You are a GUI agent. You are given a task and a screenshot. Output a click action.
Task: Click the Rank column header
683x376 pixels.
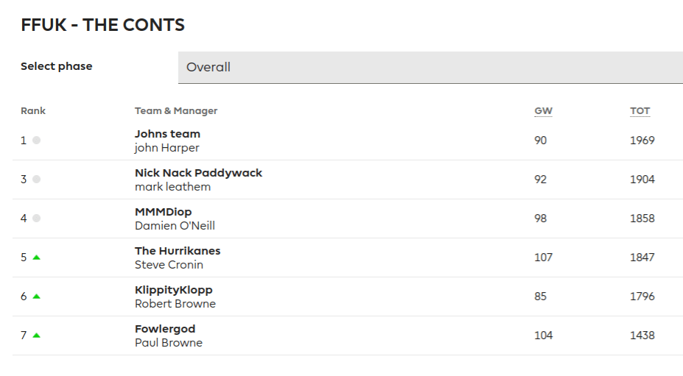(x=33, y=111)
